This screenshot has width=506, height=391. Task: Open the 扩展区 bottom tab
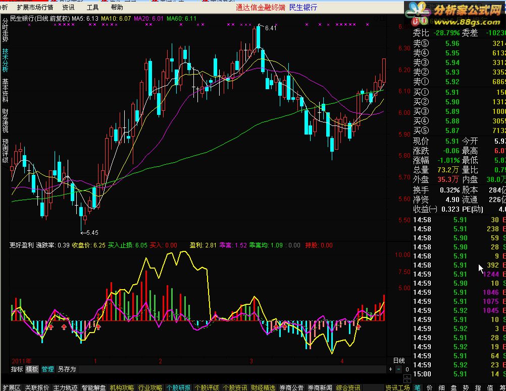click(x=12, y=388)
